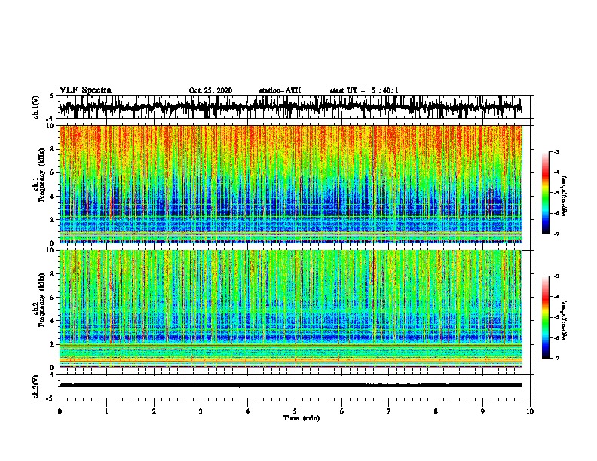Click the 8 kHz tick on ch.1 frequency axis
The width and height of the screenshot is (597, 461).
[x=53, y=149]
